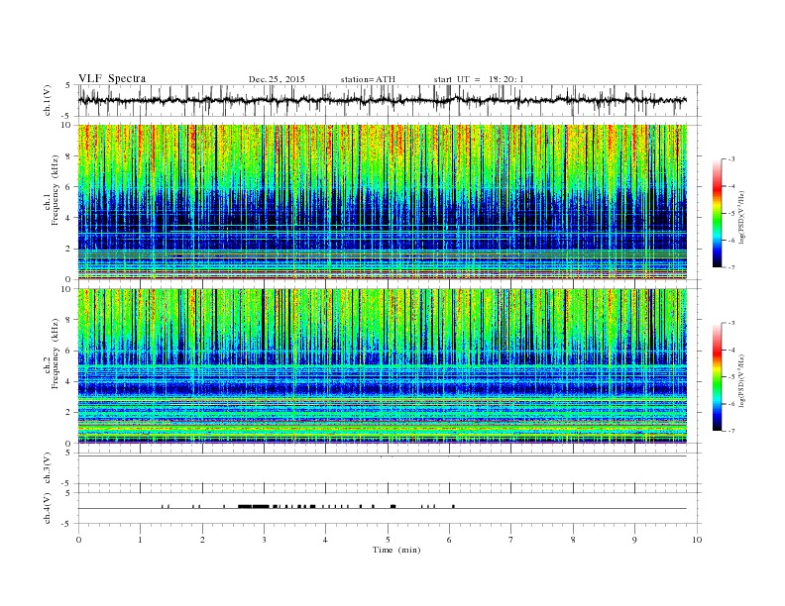Click the "ch.3(V)" axis label

coord(48,468)
